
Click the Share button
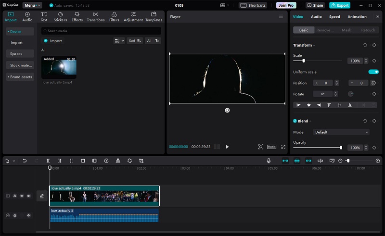pos(315,5)
